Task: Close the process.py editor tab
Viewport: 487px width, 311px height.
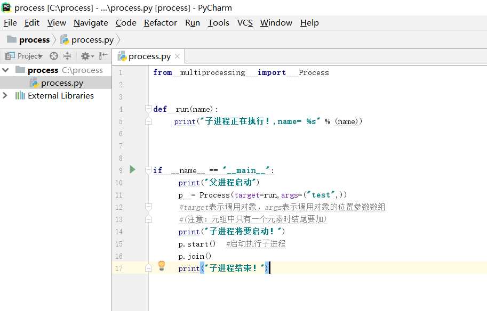Action: click(x=177, y=56)
